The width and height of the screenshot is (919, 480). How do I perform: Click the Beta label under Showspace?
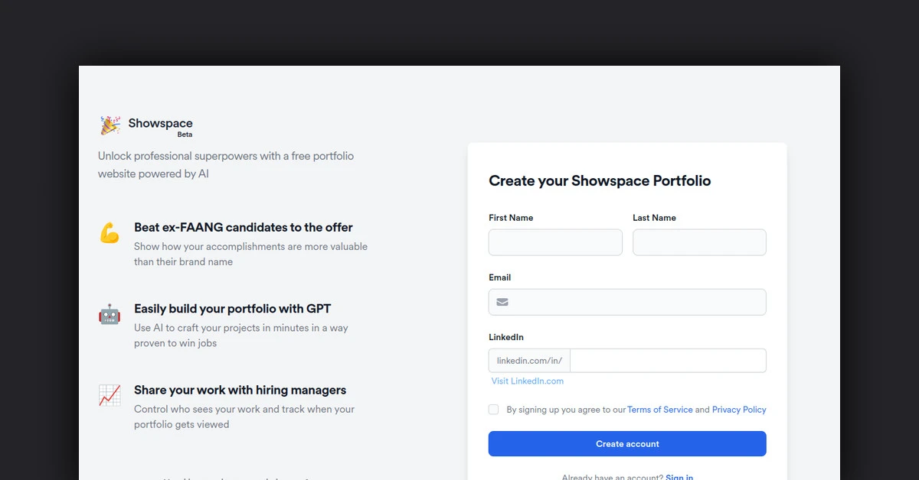tap(185, 135)
